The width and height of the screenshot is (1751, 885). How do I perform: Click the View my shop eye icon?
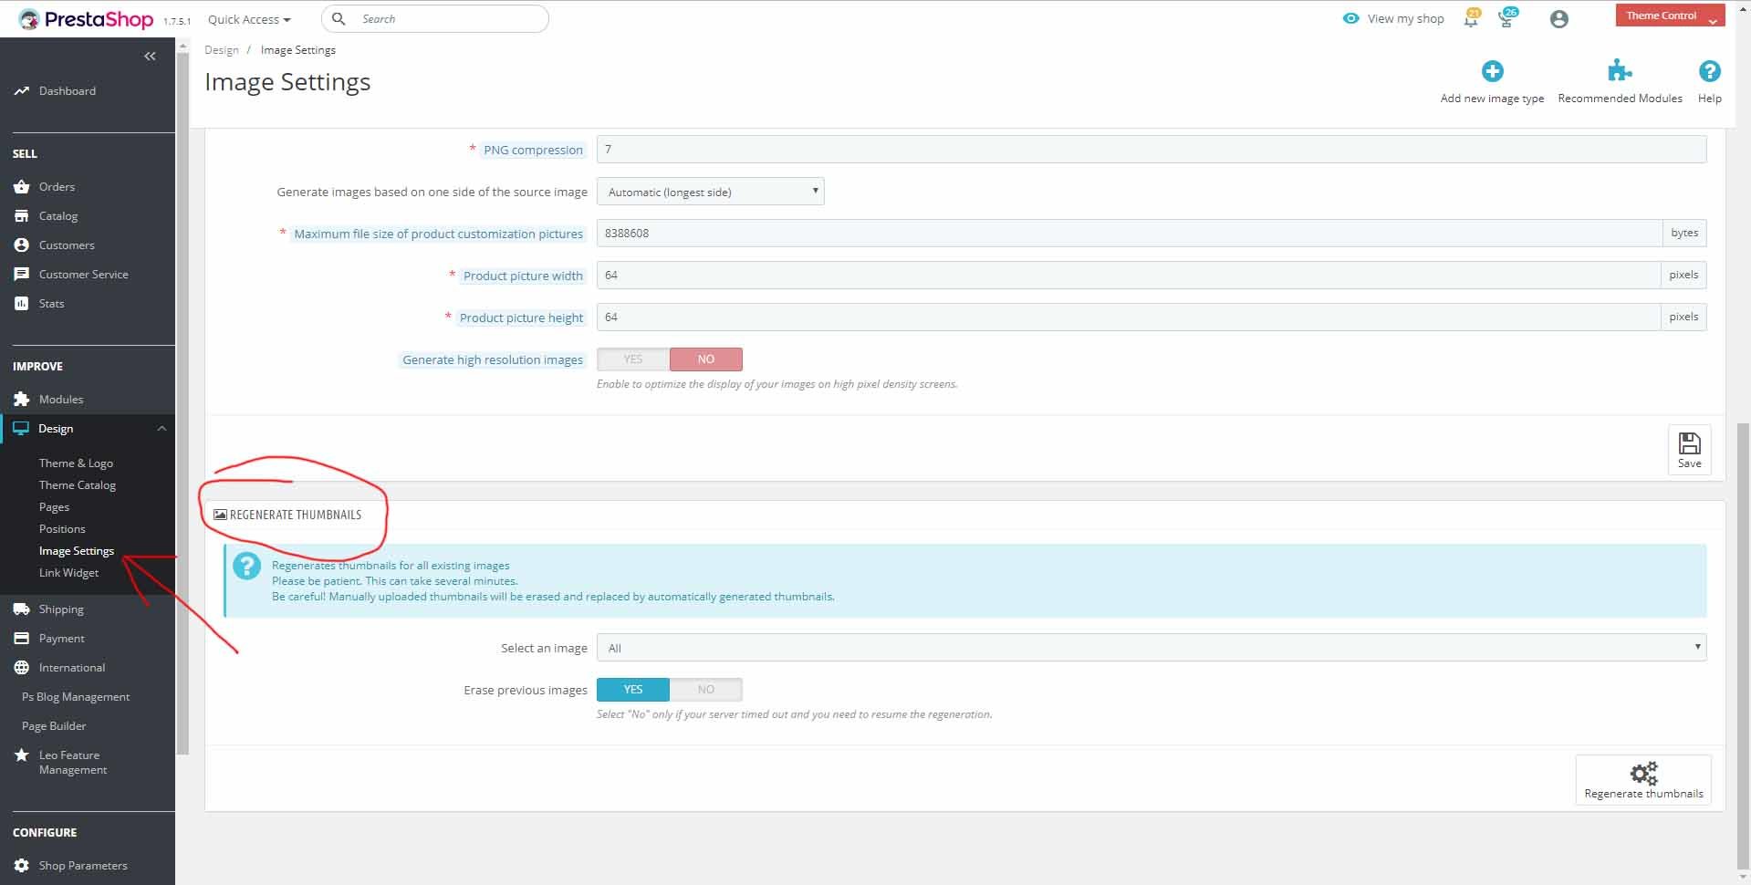pyautogui.click(x=1351, y=18)
